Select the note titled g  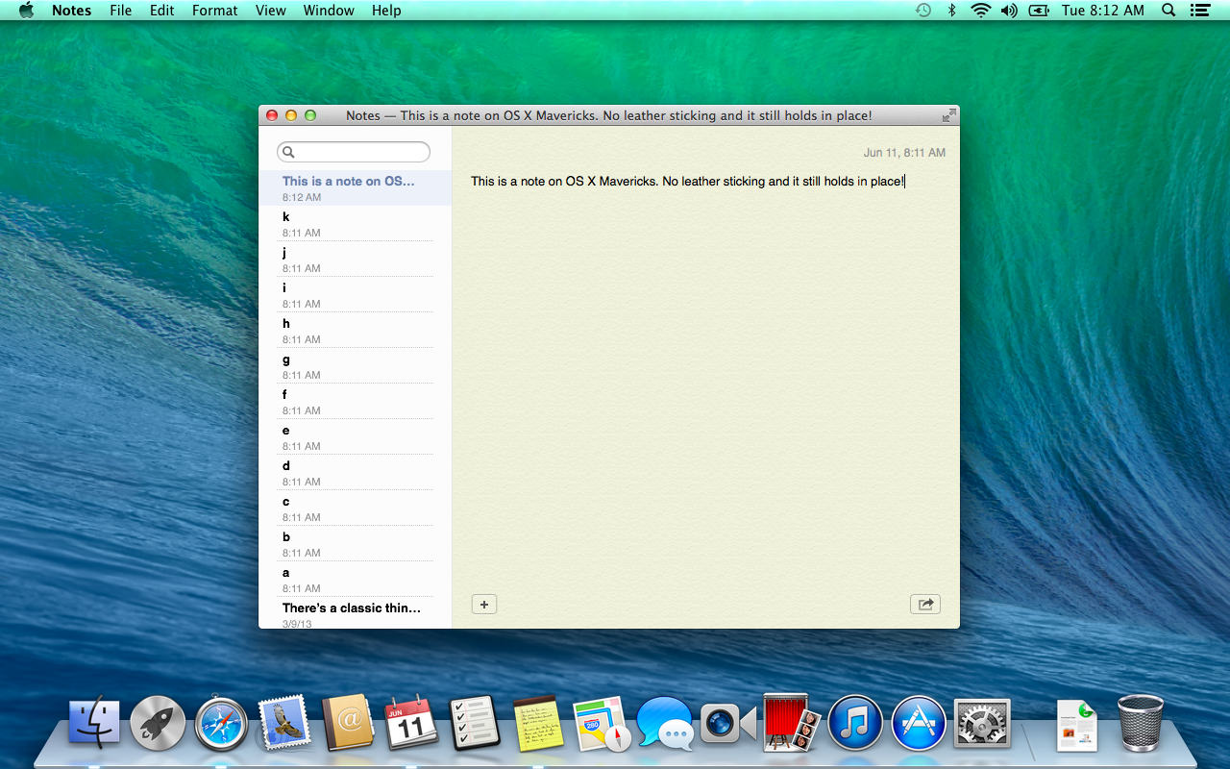click(x=356, y=365)
